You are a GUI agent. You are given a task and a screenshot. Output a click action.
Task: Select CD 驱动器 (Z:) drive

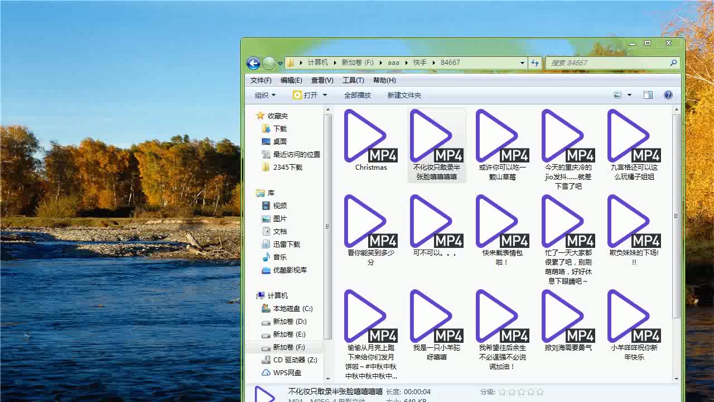click(x=290, y=360)
